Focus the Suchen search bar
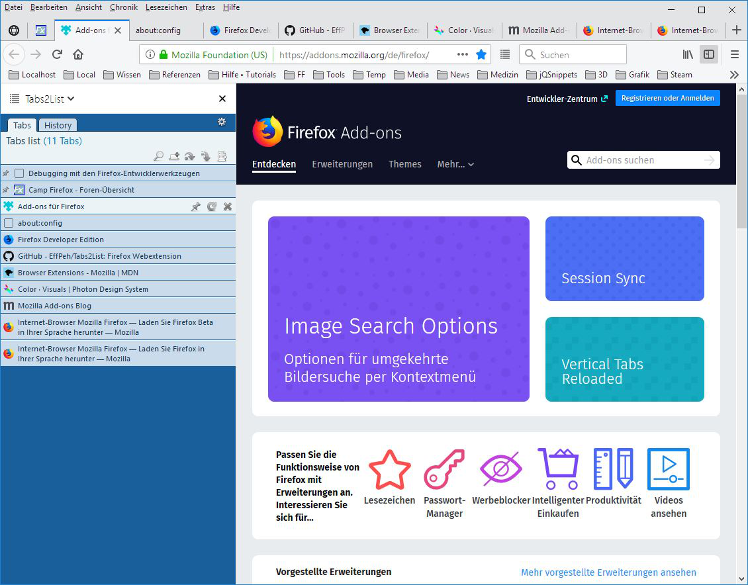Screen dimensions: 748x585 tap(573, 54)
